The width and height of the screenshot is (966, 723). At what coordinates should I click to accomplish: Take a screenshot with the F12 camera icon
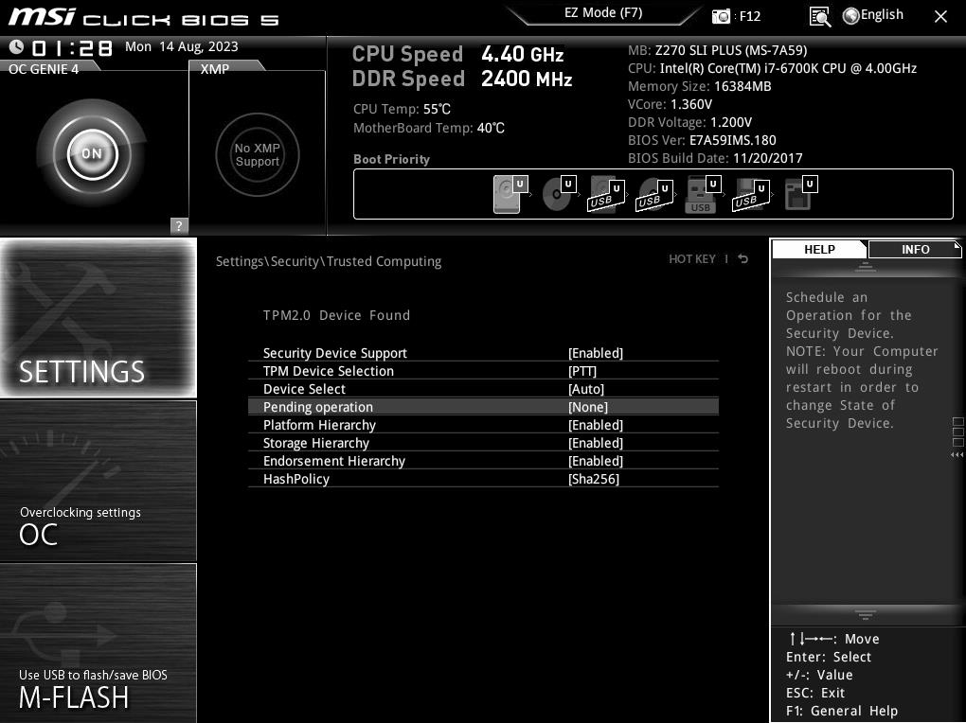coord(721,16)
